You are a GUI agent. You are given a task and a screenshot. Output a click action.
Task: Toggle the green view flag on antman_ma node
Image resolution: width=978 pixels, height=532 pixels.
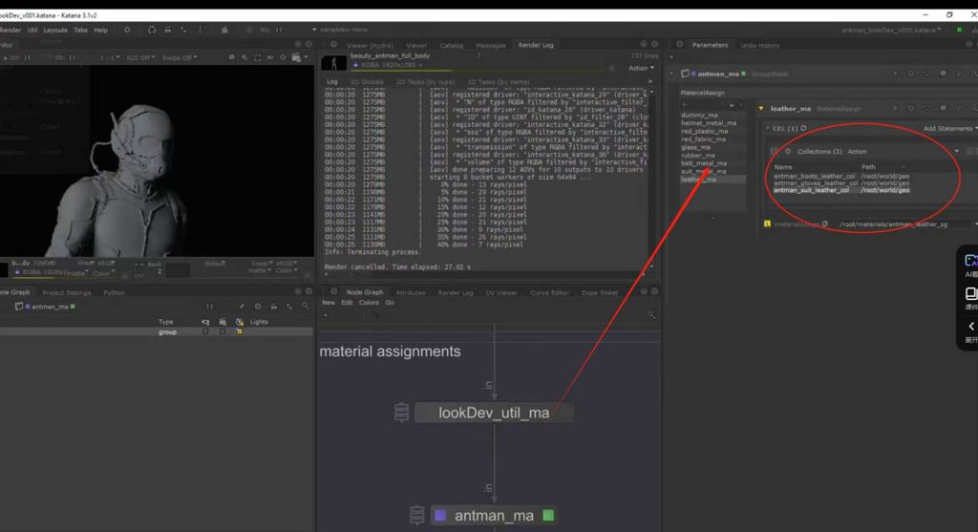click(548, 516)
